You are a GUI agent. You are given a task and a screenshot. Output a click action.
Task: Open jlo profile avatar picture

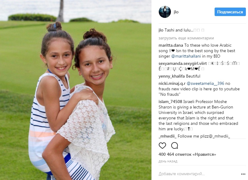(165, 12)
